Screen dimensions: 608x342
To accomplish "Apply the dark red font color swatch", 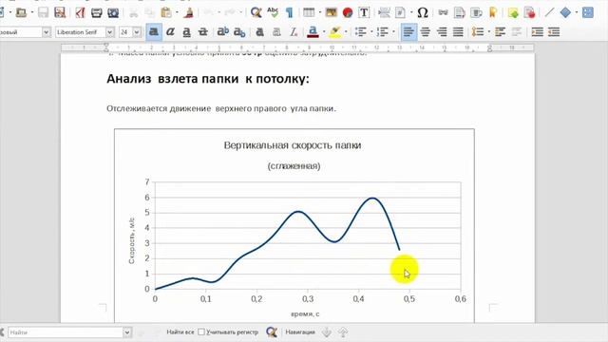I will (x=313, y=31).
